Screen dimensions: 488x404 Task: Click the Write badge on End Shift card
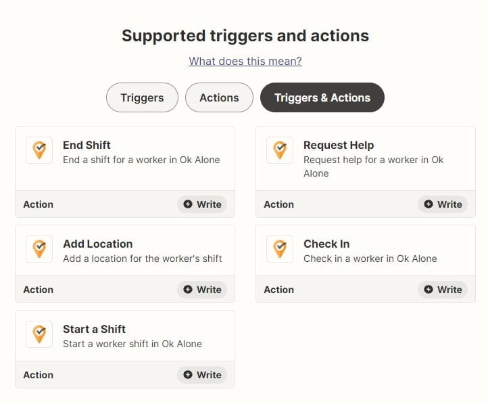(202, 204)
